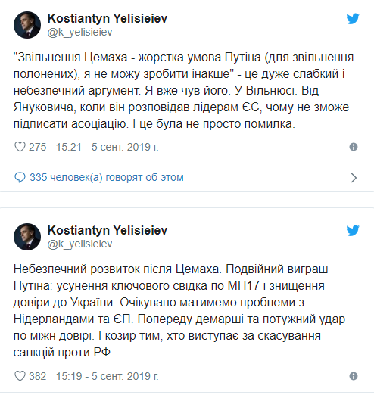This screenshot has width=374, height=395.
Task: Click the second tweet text mentioning МН17
Action: point(179,310)
